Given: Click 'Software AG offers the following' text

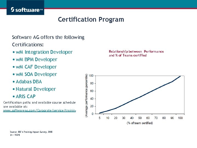Looking at the screenshot, I should point(48,37).
